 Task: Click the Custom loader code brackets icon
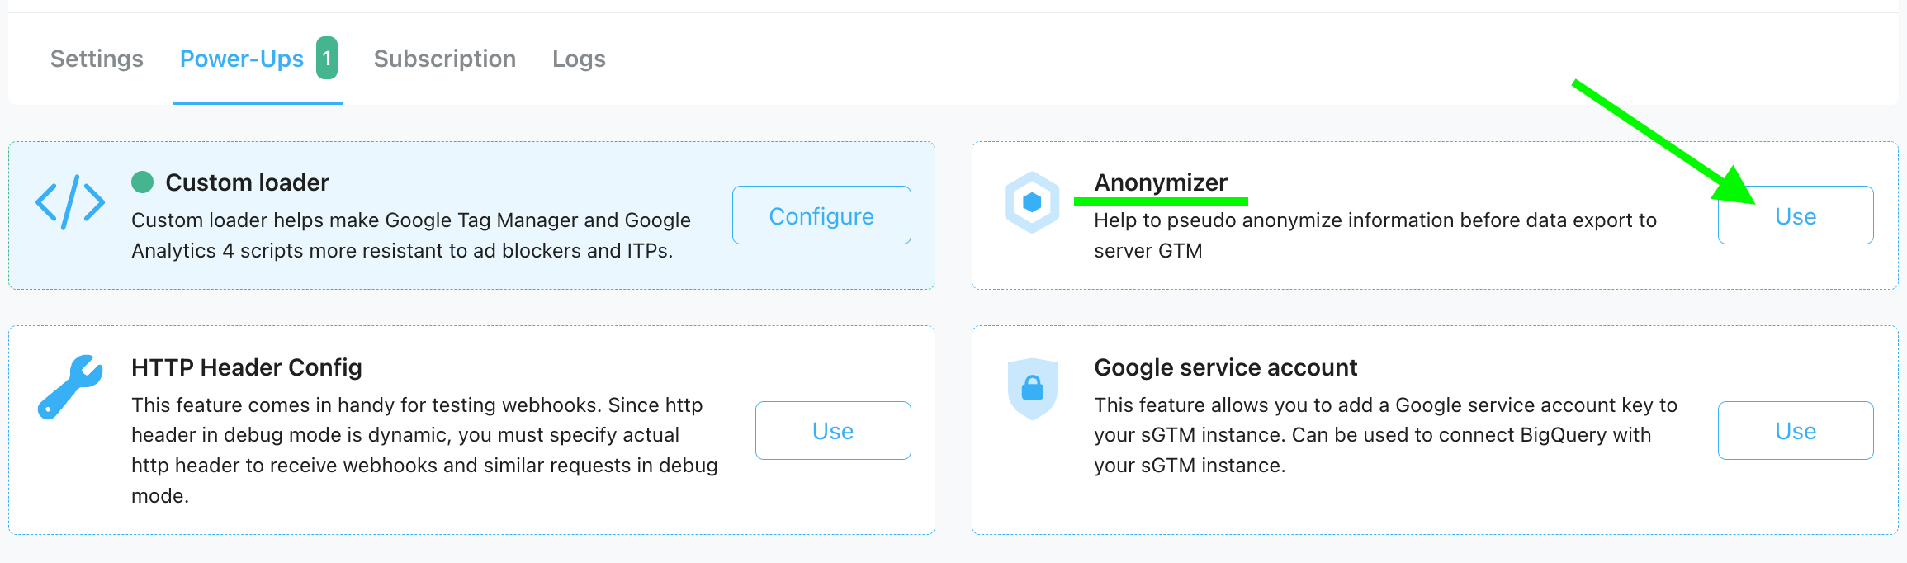point(70,202)
